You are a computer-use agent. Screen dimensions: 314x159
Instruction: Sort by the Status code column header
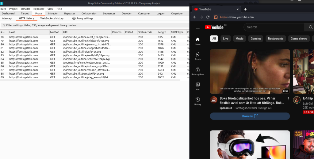click(145, 32)
